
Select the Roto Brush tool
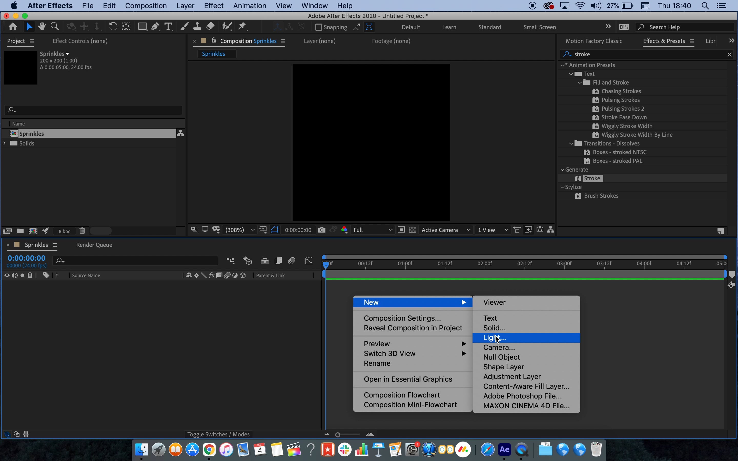pyautogui.click(x=227, y=27)
